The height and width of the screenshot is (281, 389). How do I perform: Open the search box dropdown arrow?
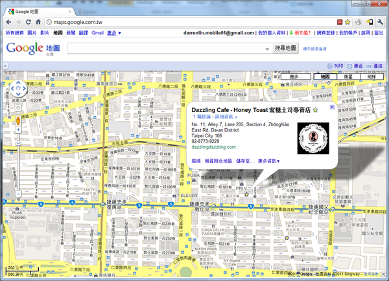click(267, 49)
